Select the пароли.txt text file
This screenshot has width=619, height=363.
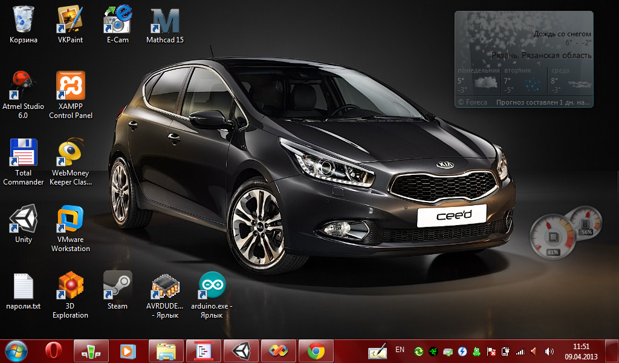[x=23, y=286]
